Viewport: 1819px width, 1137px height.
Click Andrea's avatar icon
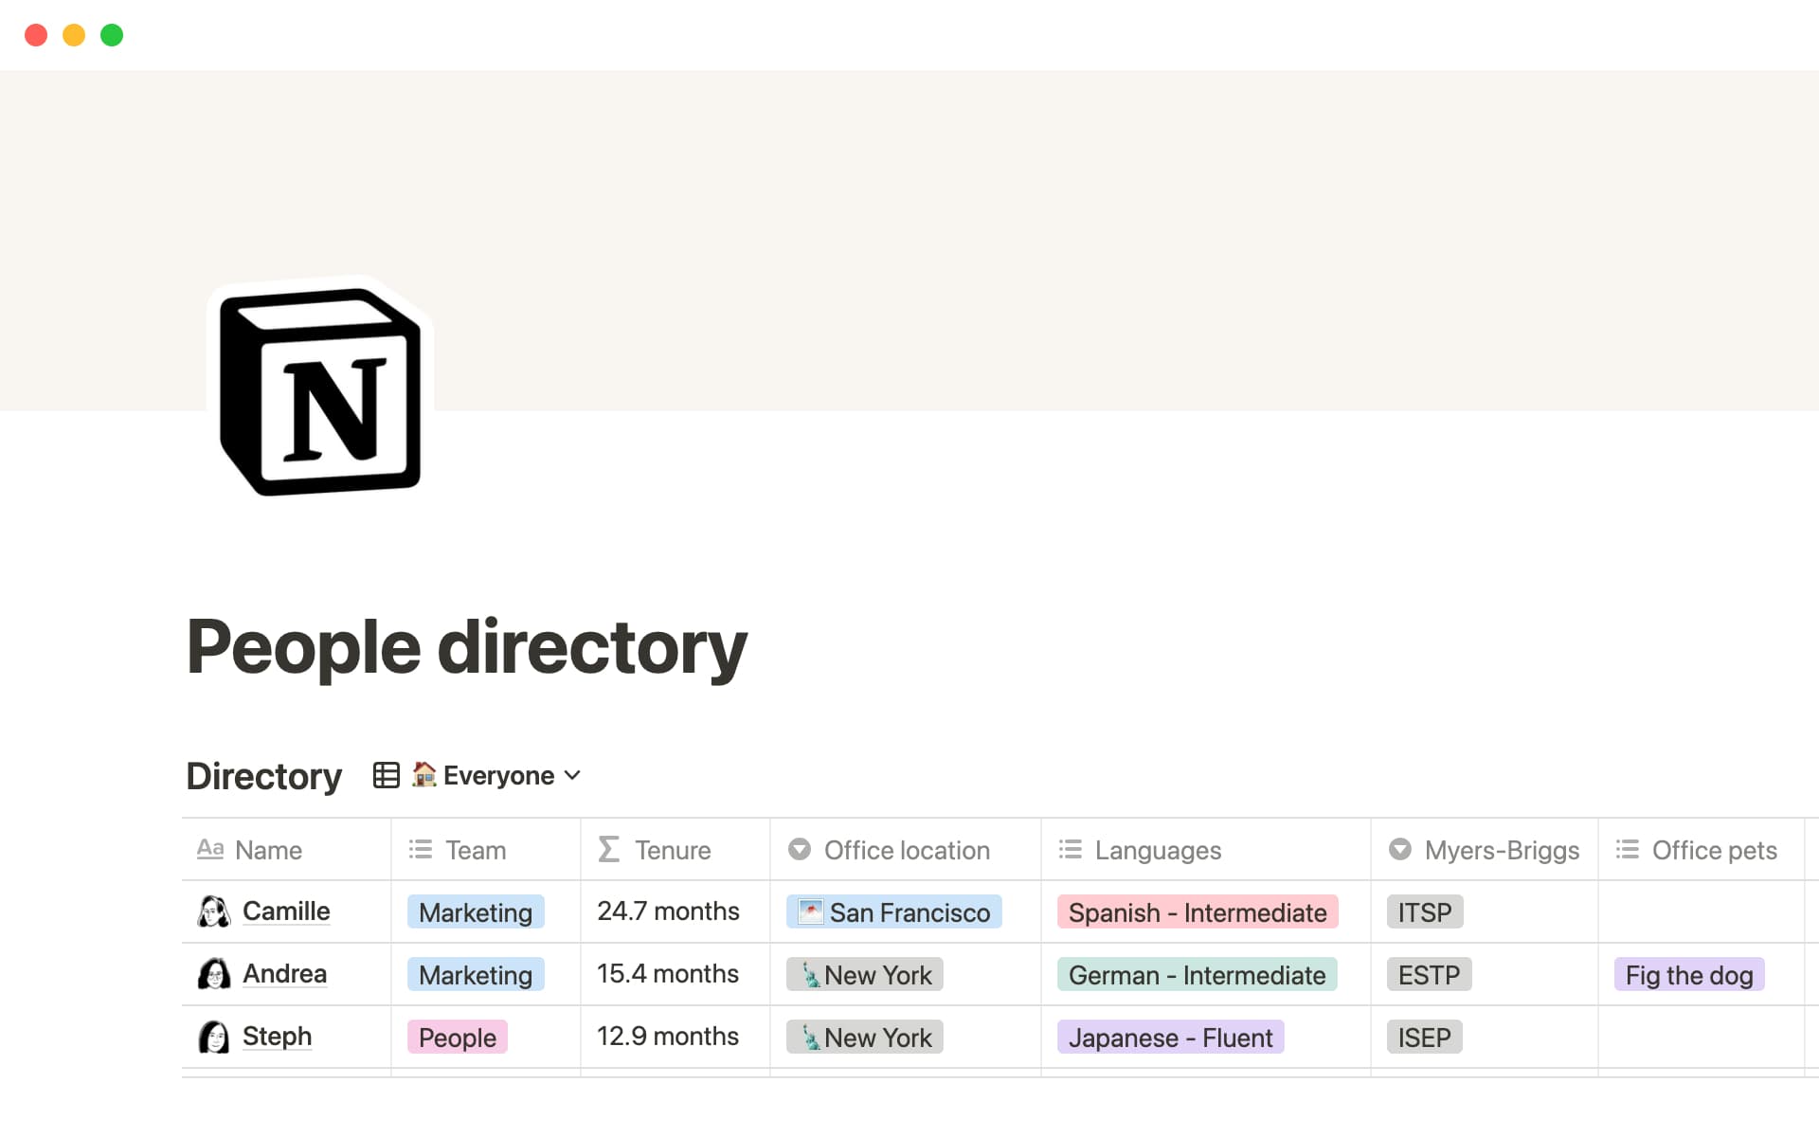point(214,974)
